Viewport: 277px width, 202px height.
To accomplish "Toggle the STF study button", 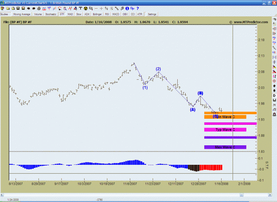I will coord(62,14).
